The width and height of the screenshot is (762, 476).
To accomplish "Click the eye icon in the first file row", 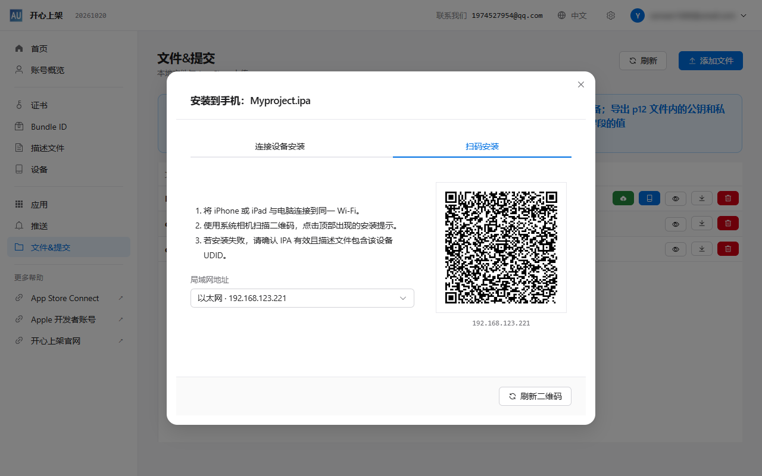I will 676,198.
